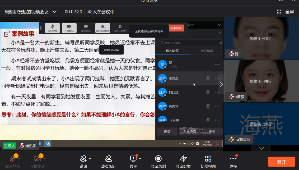This screenshot has height=170, width=299.
Task: Open camera options arrow beside 开摄像头
Action: pos(44,159)
